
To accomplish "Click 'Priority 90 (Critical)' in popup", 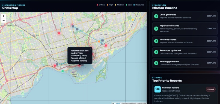I will [x=79, y=56].
